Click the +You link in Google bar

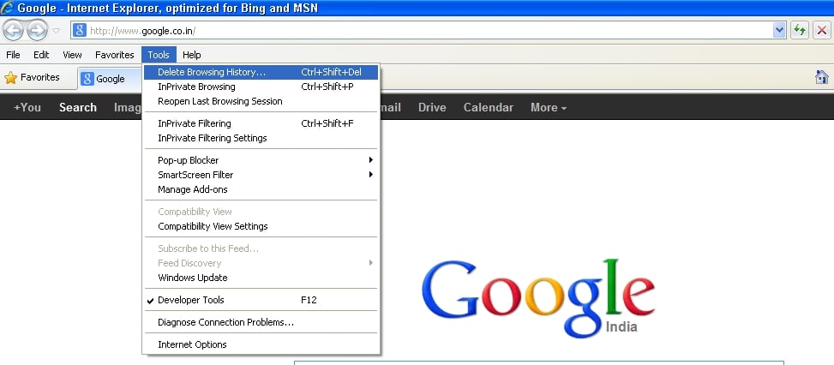coord(27,107)
